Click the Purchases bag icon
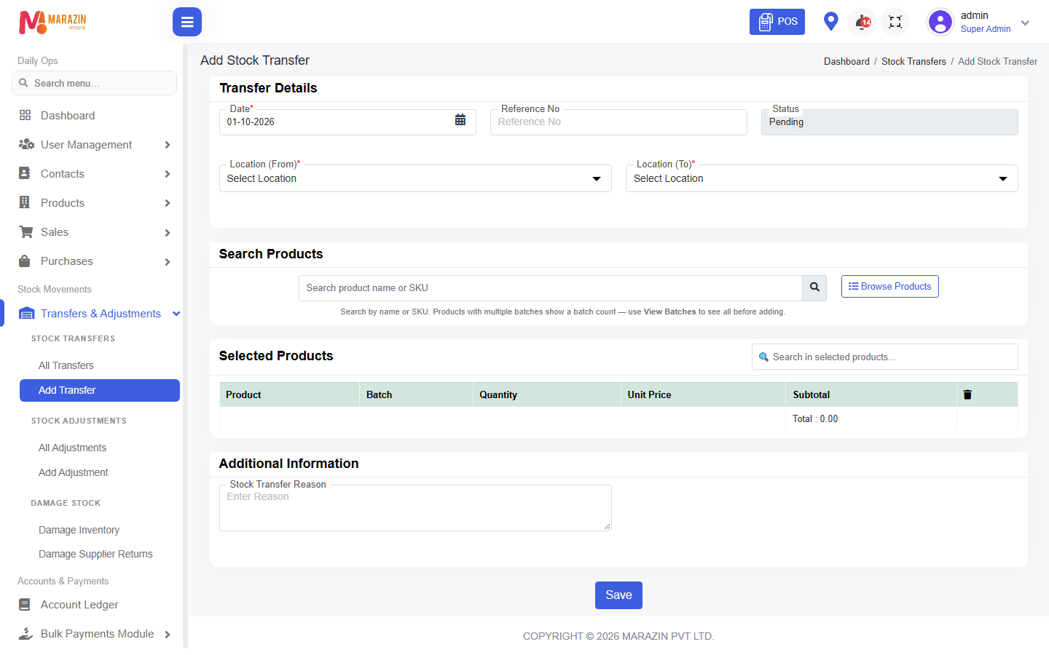Screen dimensions: 1049x655 click(x=25, y=261)
